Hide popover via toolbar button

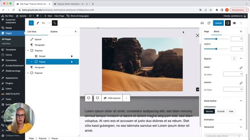(x=112, y=98)
